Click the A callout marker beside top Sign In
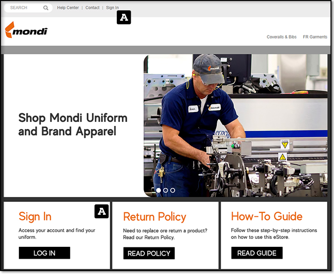The width and height of the screenshot is (334, 274). coord(124,18)
